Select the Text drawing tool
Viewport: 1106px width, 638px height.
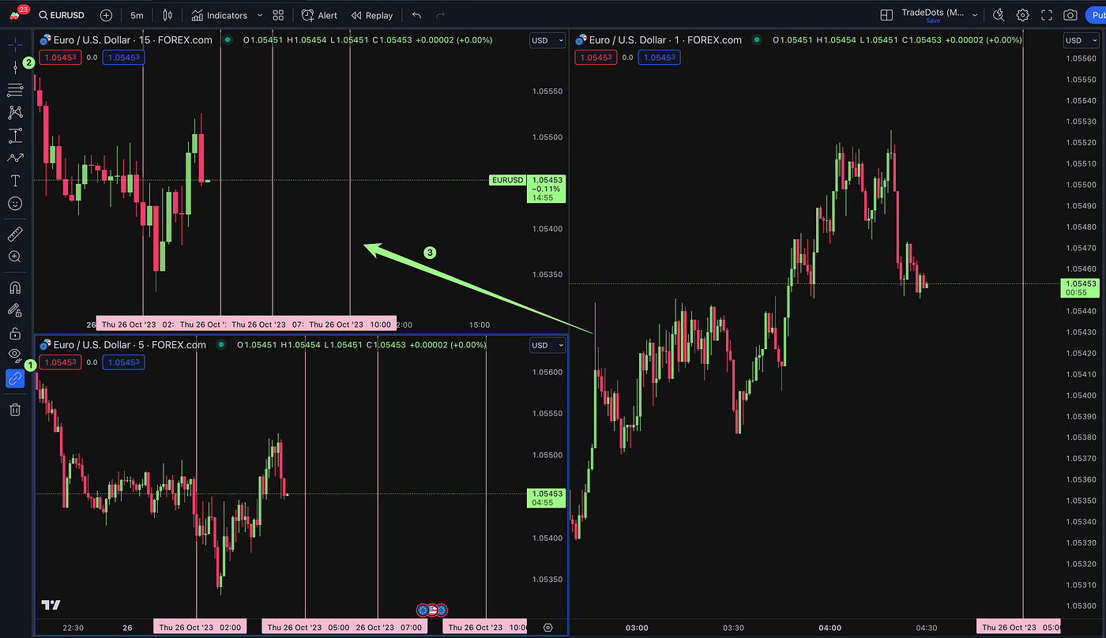coord(14,179)
